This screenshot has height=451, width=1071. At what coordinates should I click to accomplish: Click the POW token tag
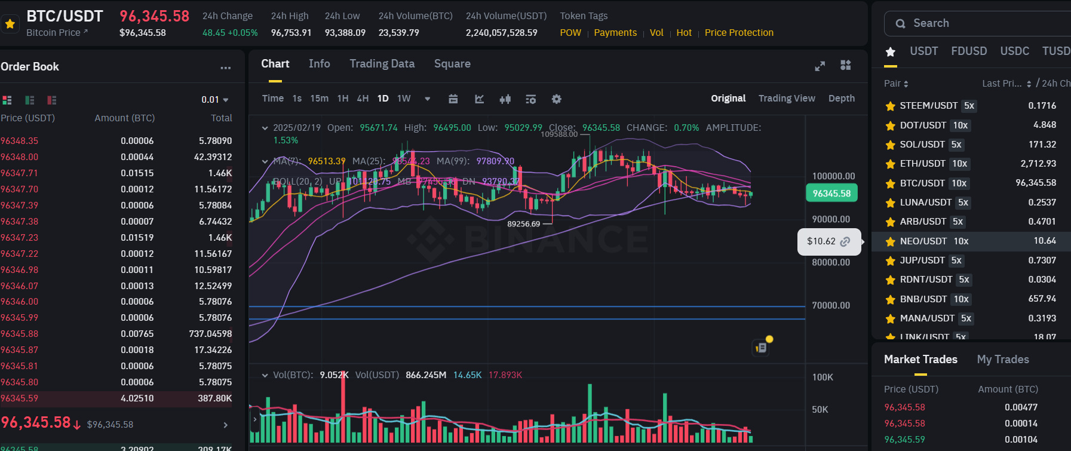click(x=570, y=33)
